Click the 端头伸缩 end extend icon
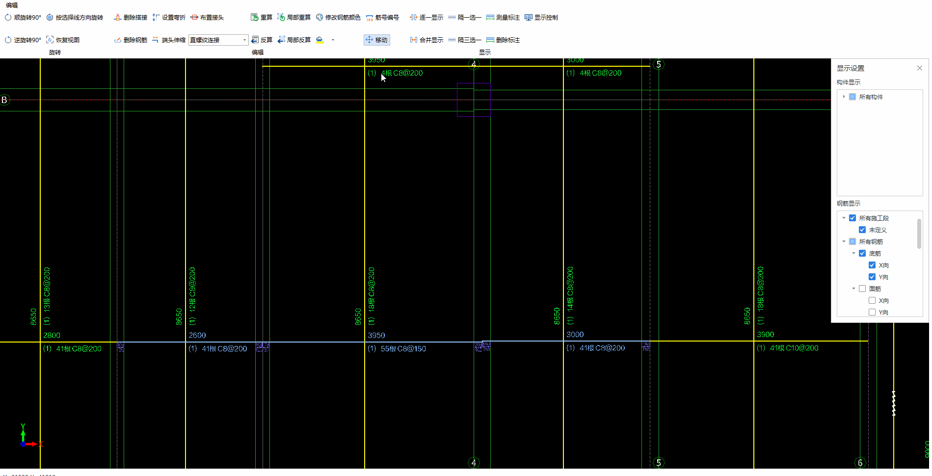This screenshot has height=476, width=932. (156, 40)
